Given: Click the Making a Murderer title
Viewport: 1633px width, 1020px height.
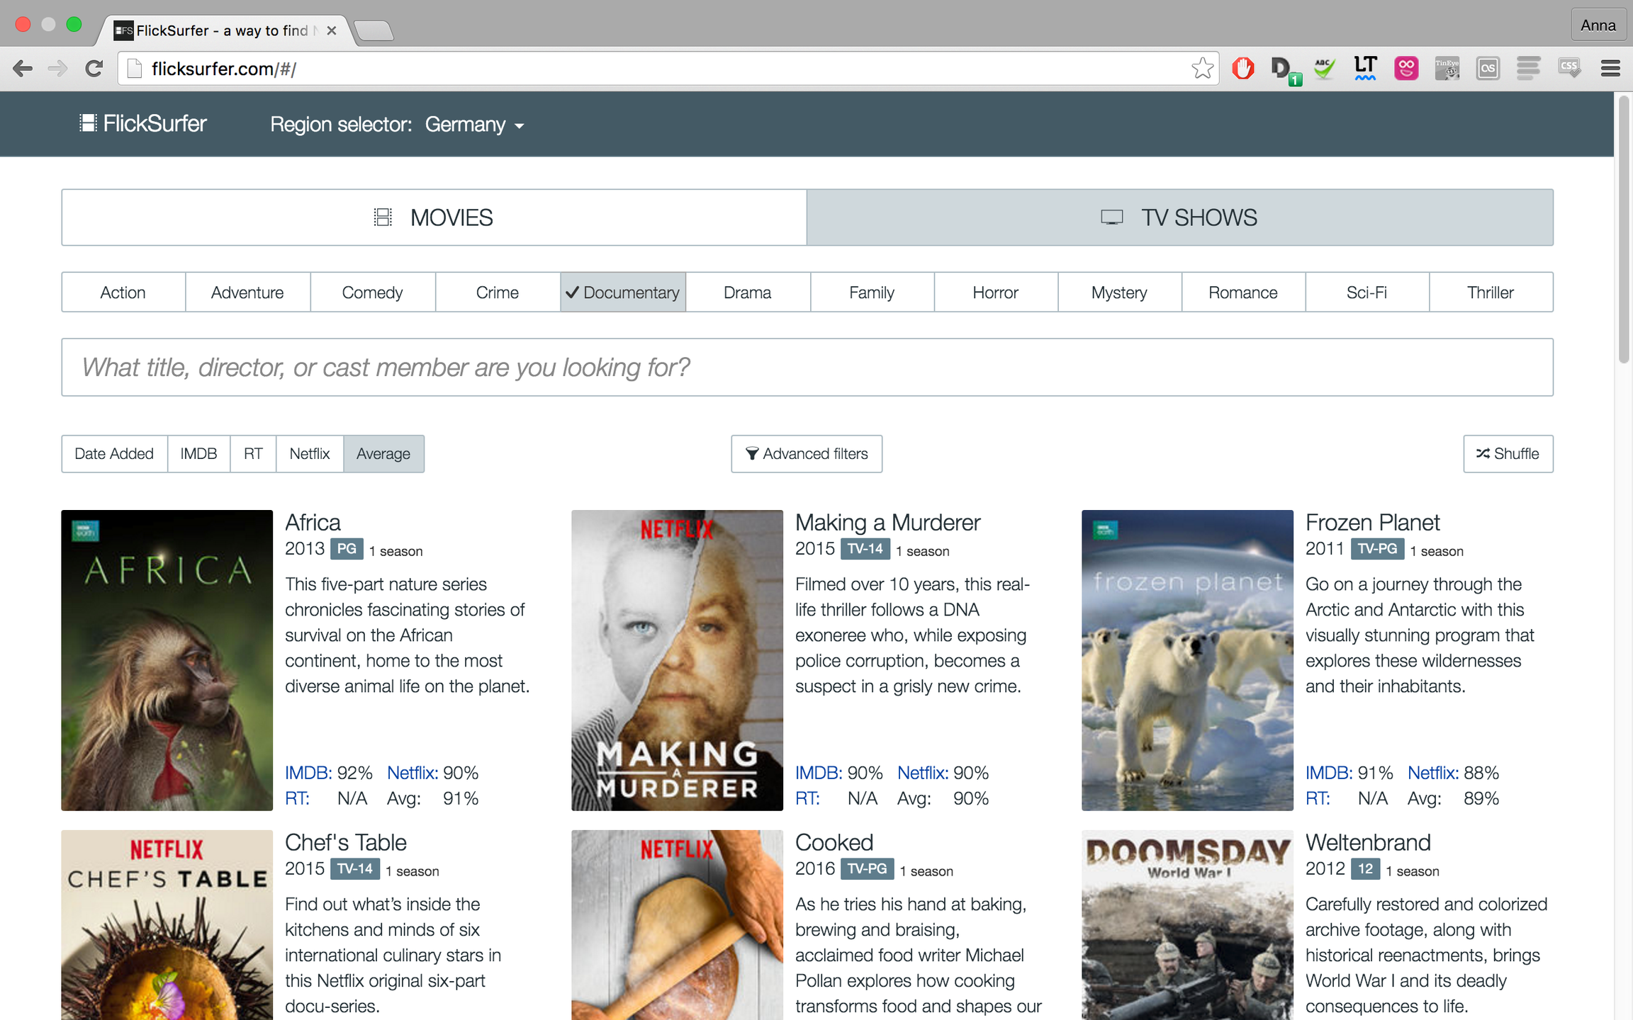Looking at the screenshot, I should pos(887,523).
